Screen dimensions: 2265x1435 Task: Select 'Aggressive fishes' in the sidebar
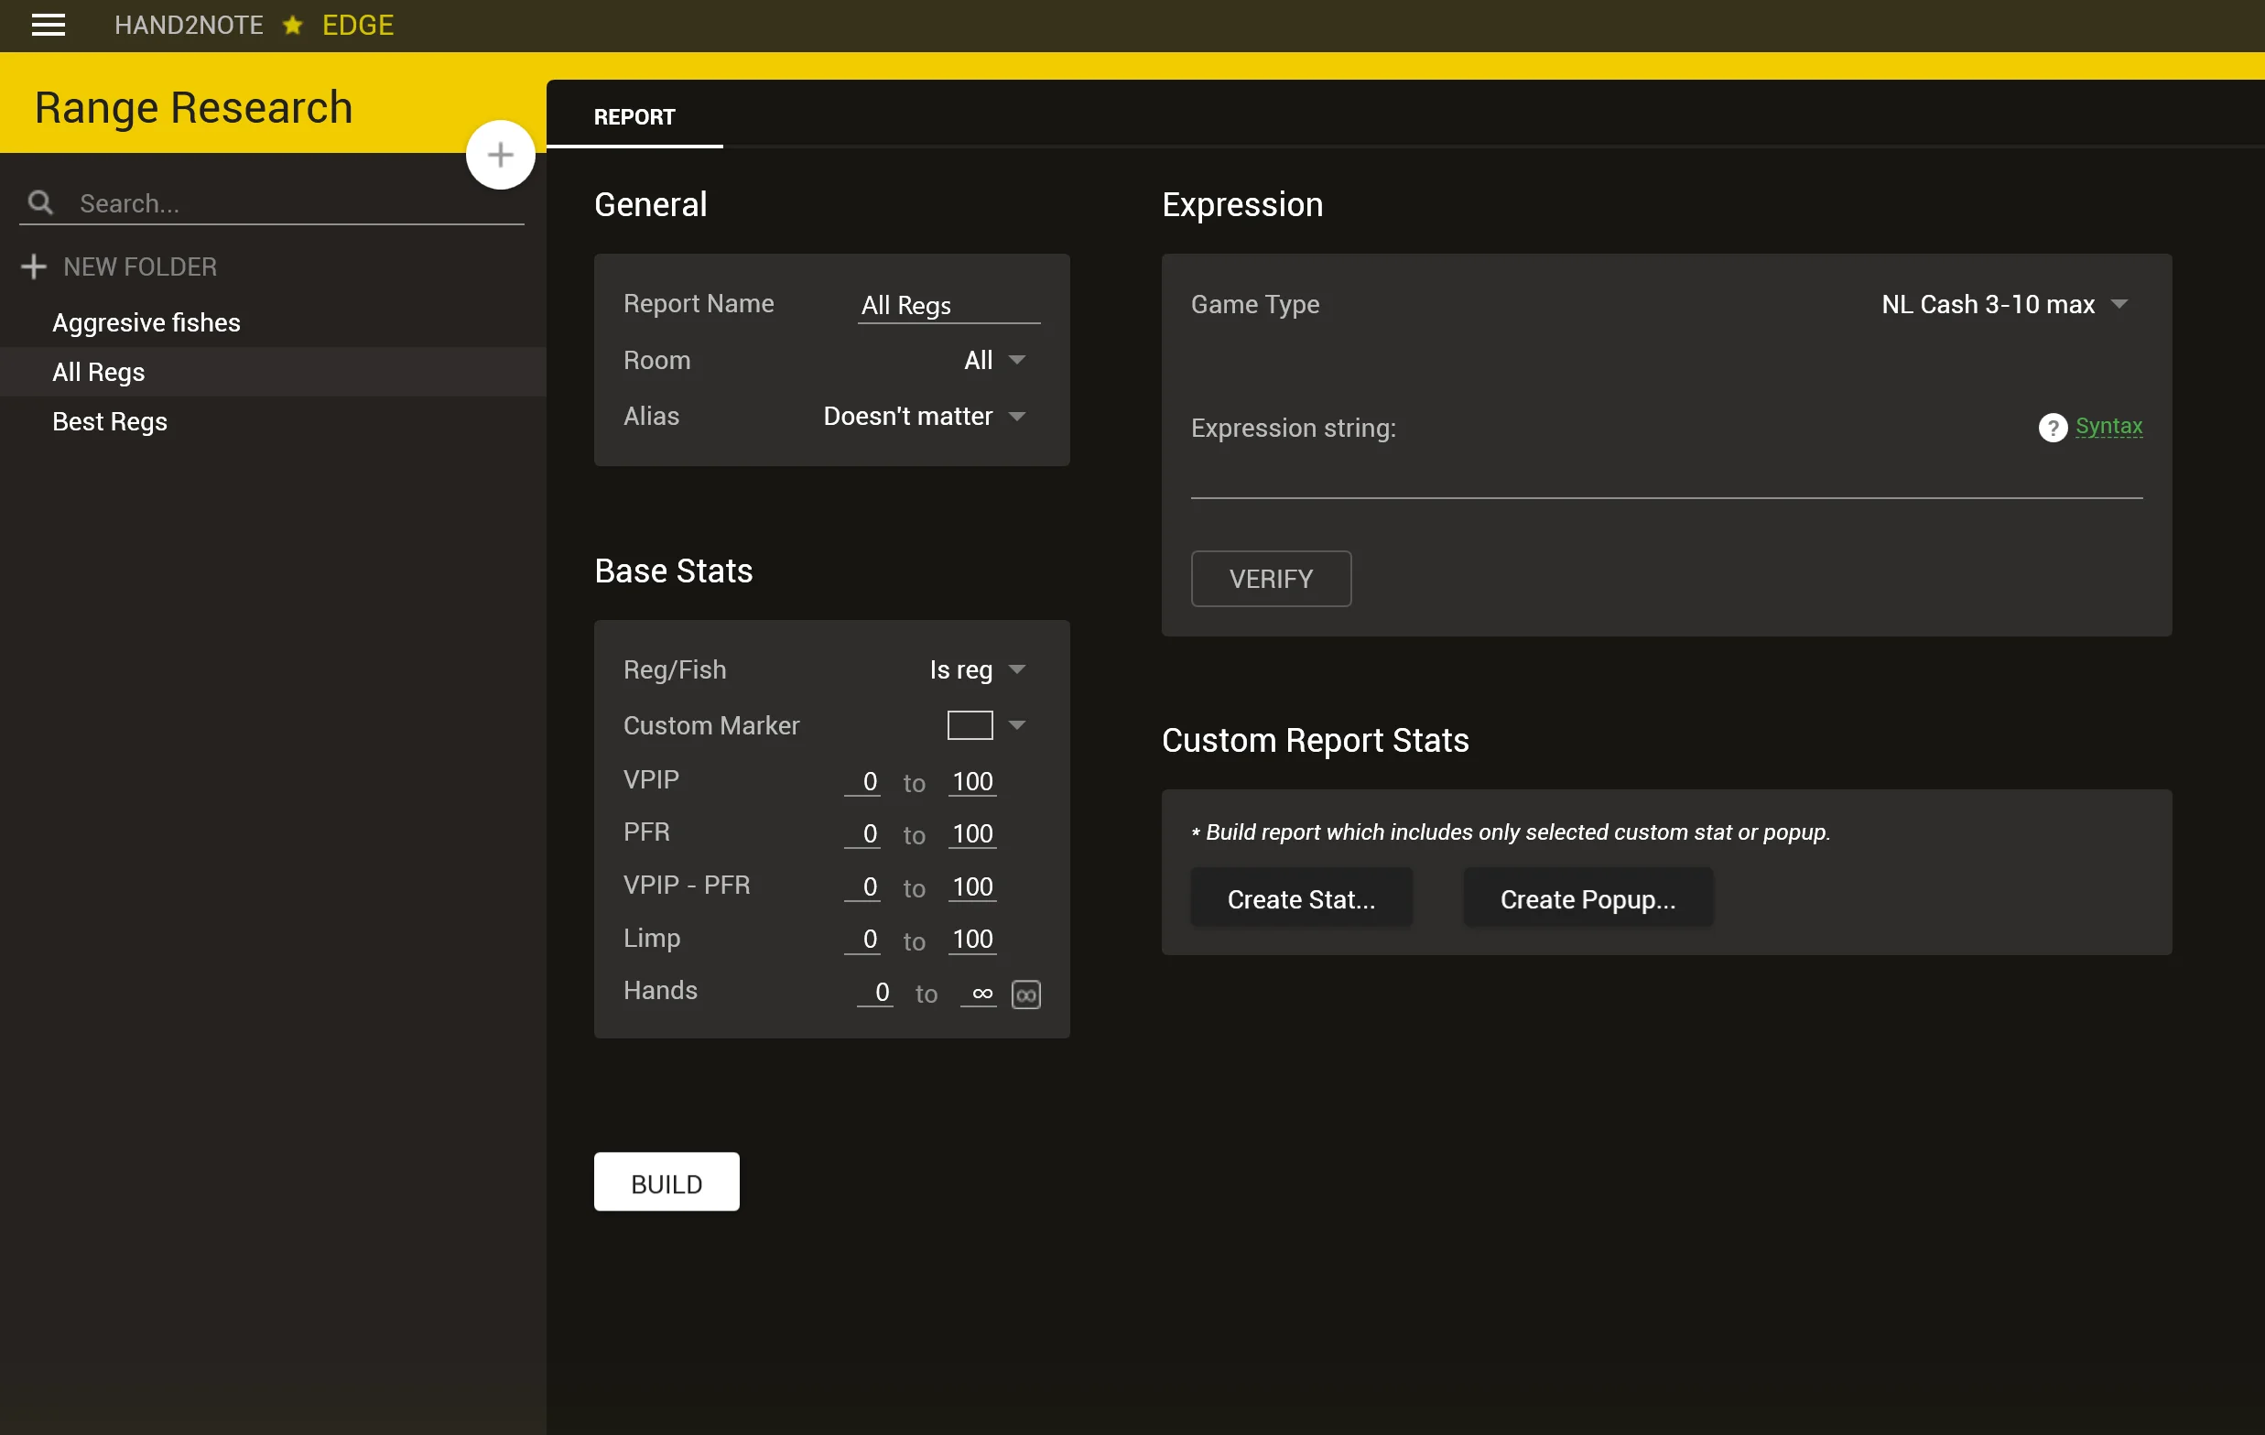click(146, 321)
